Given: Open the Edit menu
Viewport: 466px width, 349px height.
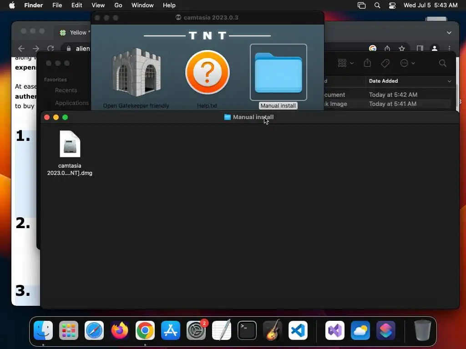Looking at the screenshot, I should tap(76, 5).
